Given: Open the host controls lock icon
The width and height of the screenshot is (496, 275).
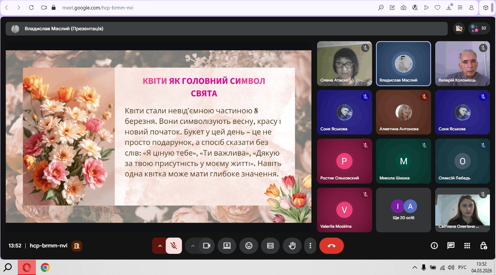Looking at the screenshot, I should tap(484, 246).
